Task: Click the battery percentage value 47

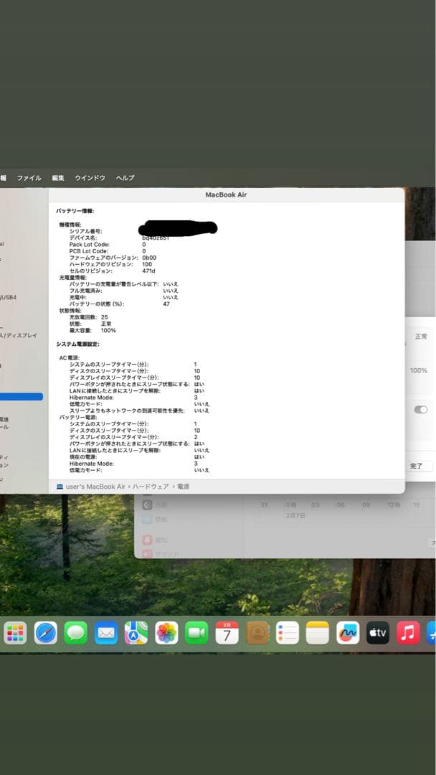Action: tap(166, 304)
